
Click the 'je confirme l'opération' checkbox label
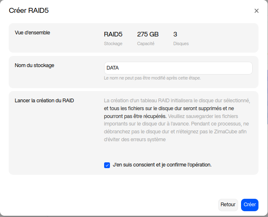(x=162, y=165)
